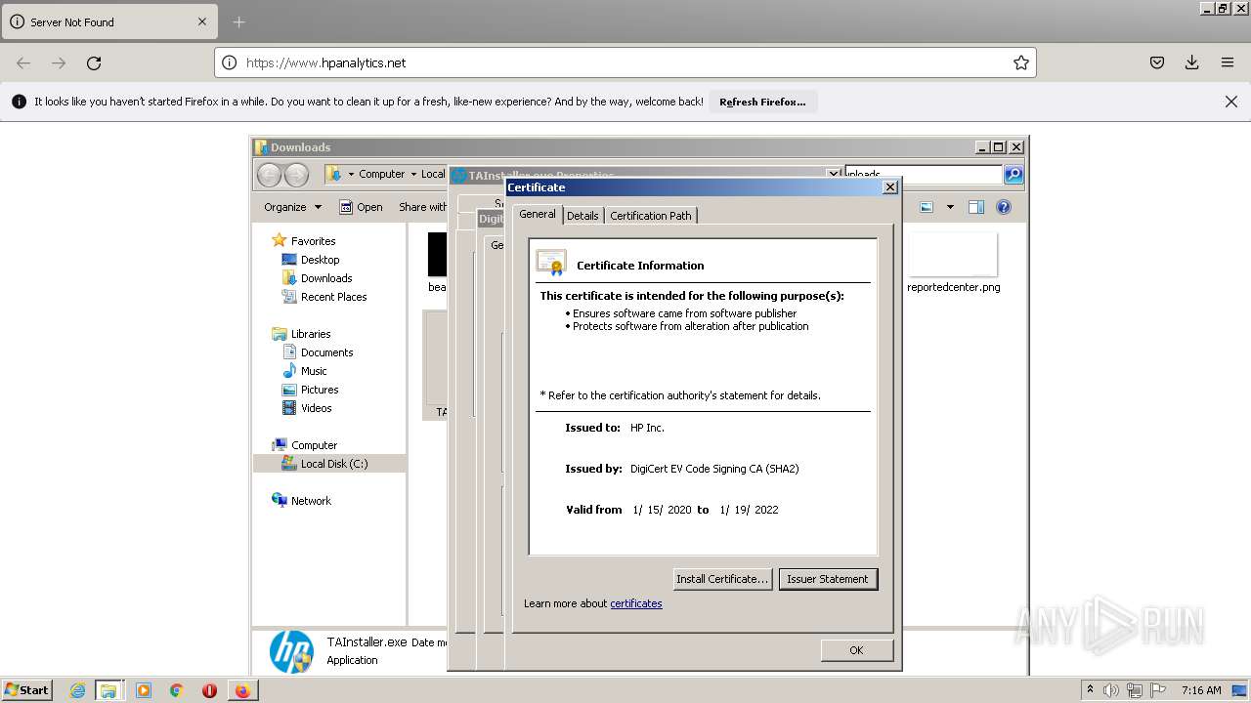1251x703 pixels.
Task: Open Music library
Action: (x=314, y=371)
